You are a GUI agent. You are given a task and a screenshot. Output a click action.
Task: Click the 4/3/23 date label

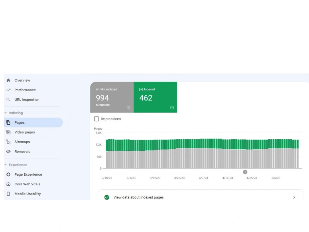[203, 178]
